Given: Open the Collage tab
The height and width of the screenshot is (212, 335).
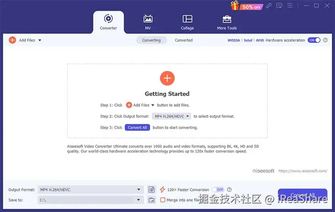Looking at the screenshot, I should (187, 22).
